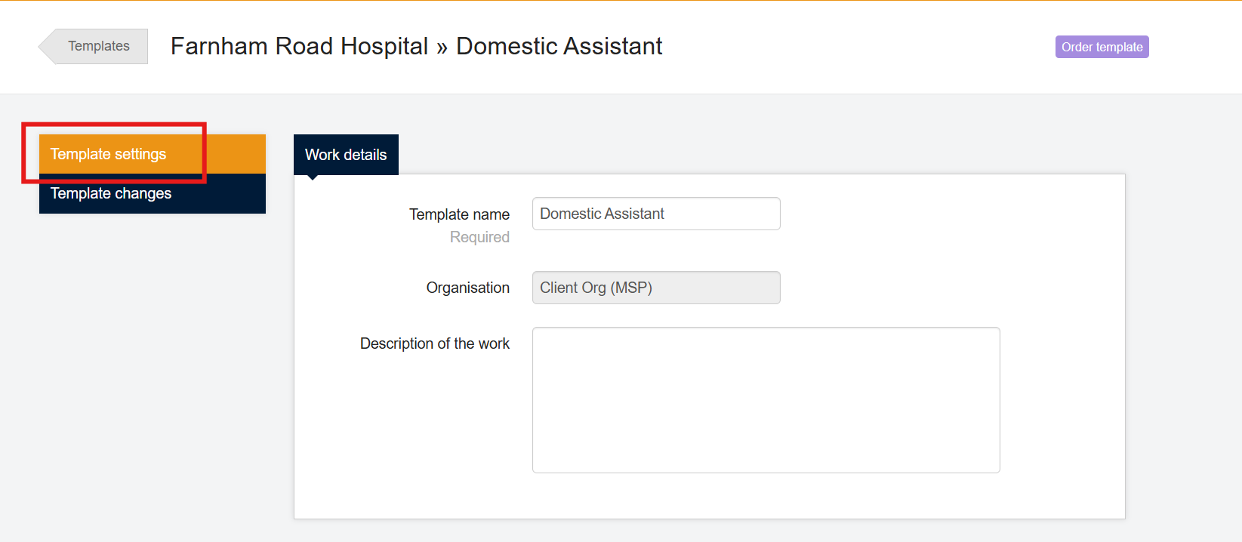The width and height of the screenshot is (1242, 542).
Task: Click the pointer notch below Work details
Action: point(313,177)
